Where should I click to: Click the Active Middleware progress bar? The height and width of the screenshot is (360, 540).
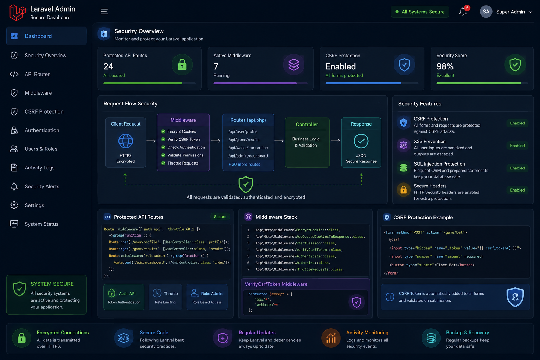[x=261, y=83]
